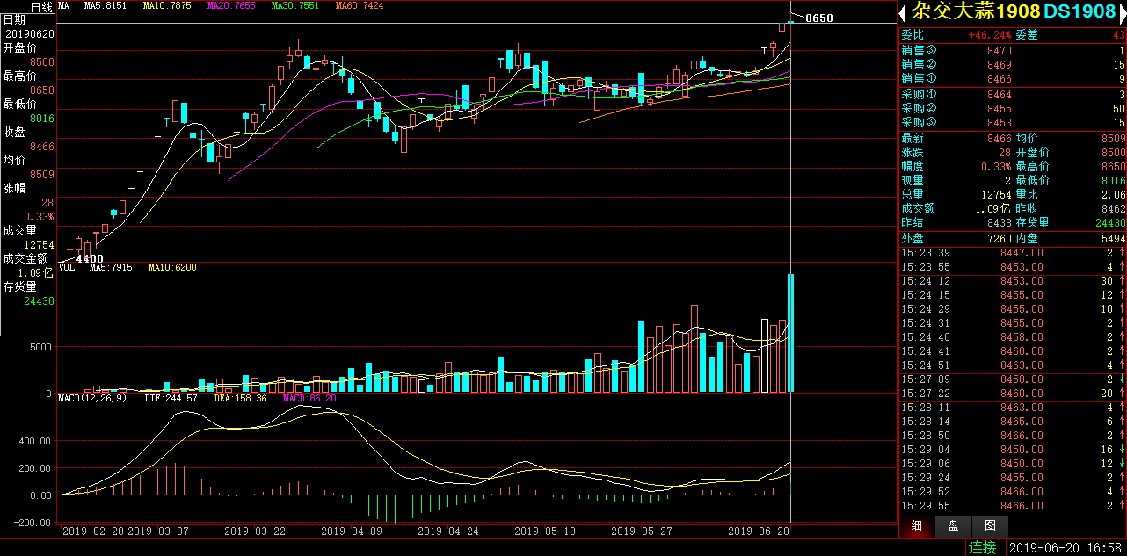
Task: Select the 图 chart tab
Action: click(x=991, y=526)
